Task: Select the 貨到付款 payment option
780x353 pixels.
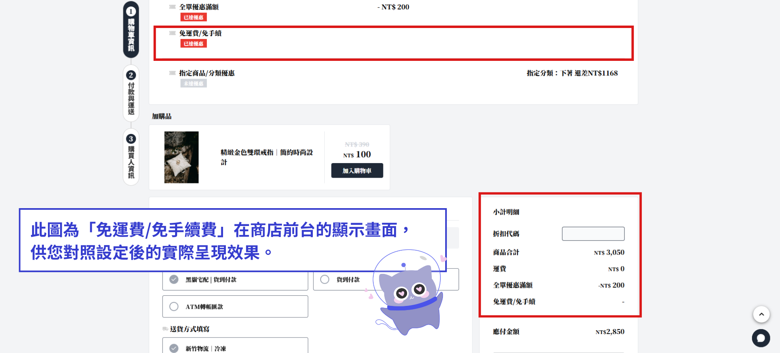Action: click(386, 280)
